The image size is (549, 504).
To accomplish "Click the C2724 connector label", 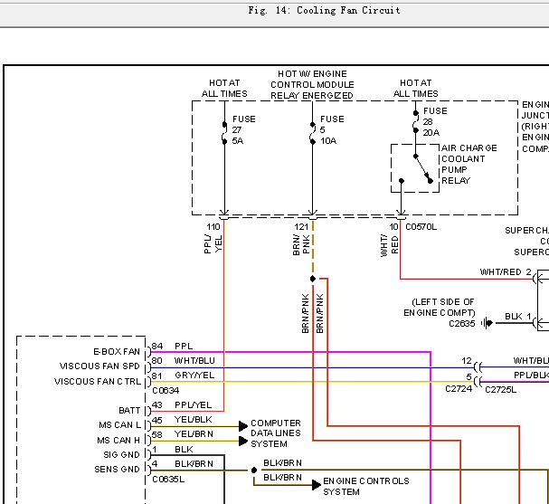I will [459, 389].
